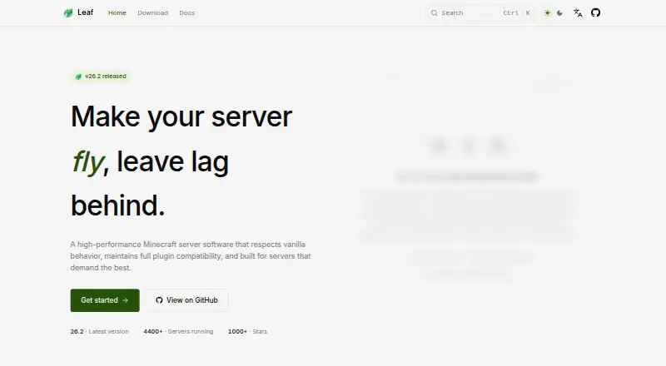666x366 pixels.
Task: Click the Ctrl K shortcut hint
Action: click(516, 12)
